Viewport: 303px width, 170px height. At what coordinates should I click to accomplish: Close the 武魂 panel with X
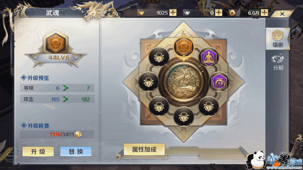click(282, 14)
